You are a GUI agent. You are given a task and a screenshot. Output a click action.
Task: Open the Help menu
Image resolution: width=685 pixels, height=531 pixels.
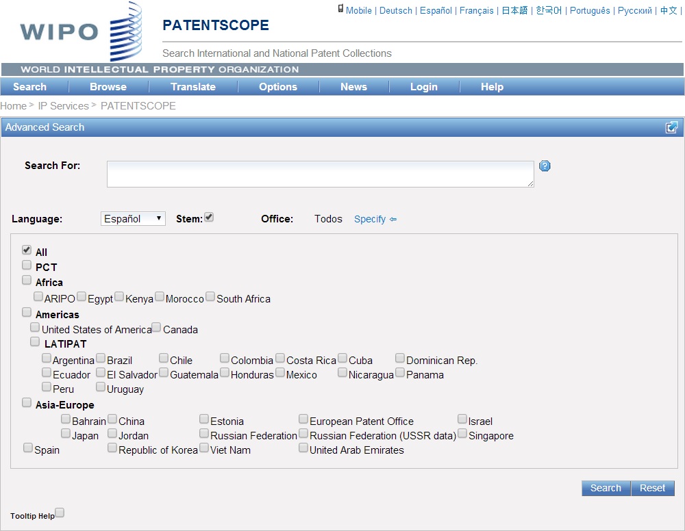click(493, 87)
